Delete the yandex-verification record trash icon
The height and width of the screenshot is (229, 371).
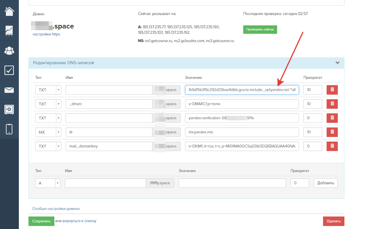tap(332, 118)
